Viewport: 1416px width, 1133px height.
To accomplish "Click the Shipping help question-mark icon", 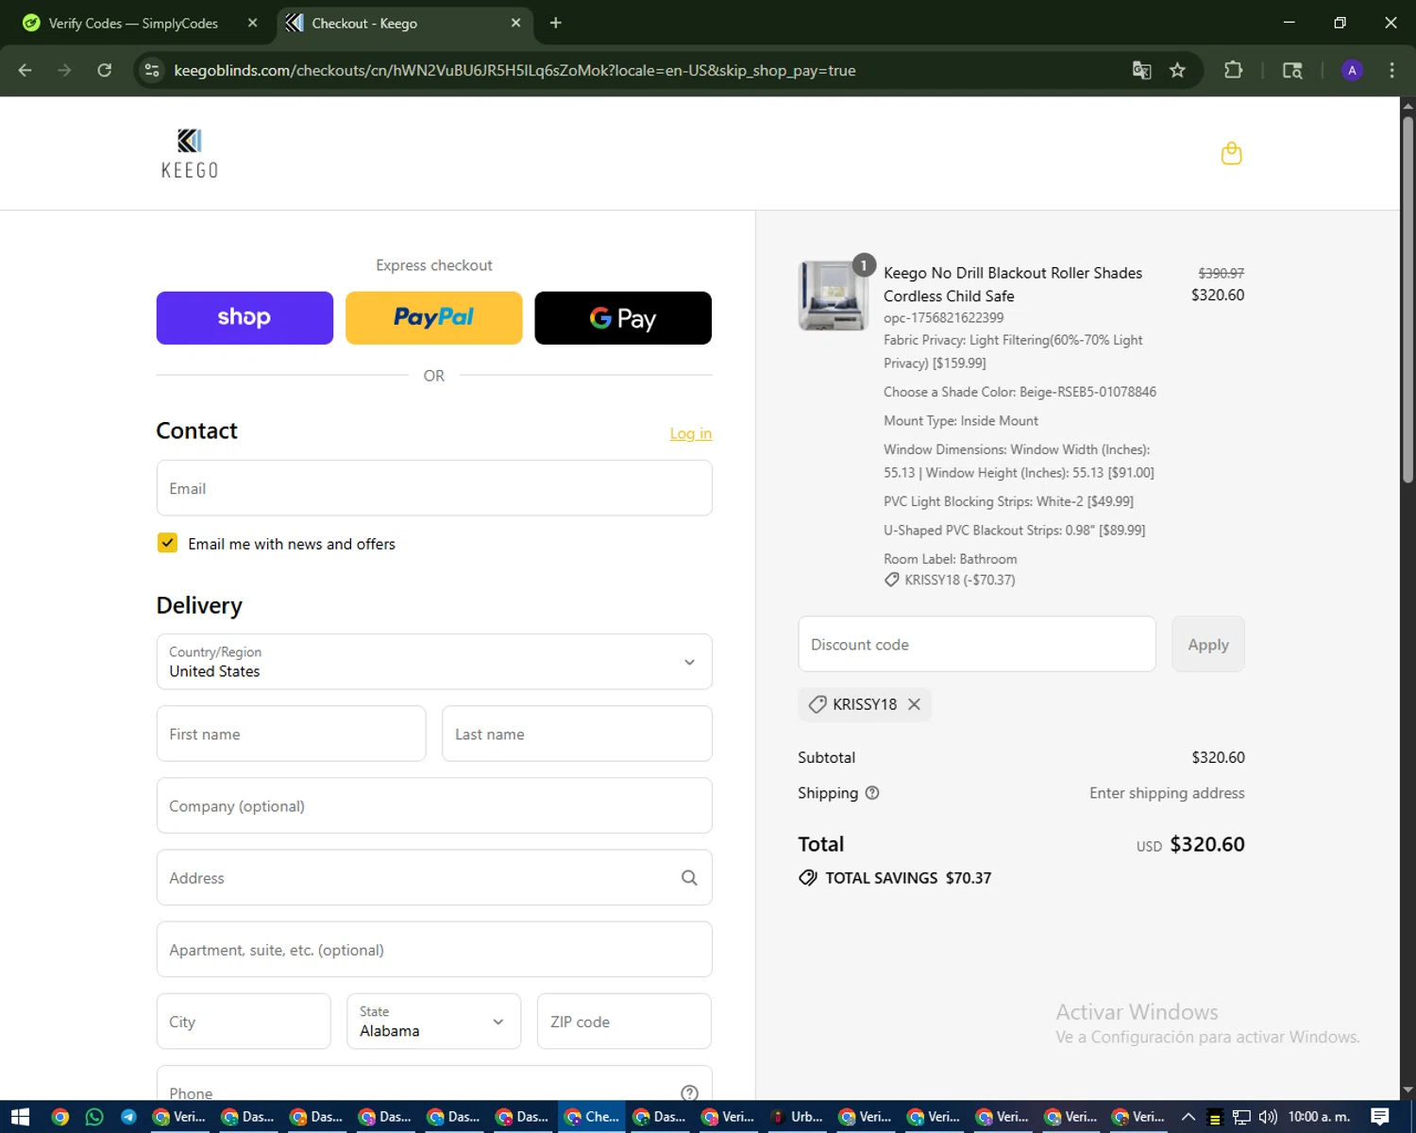I will coord(872,793).
